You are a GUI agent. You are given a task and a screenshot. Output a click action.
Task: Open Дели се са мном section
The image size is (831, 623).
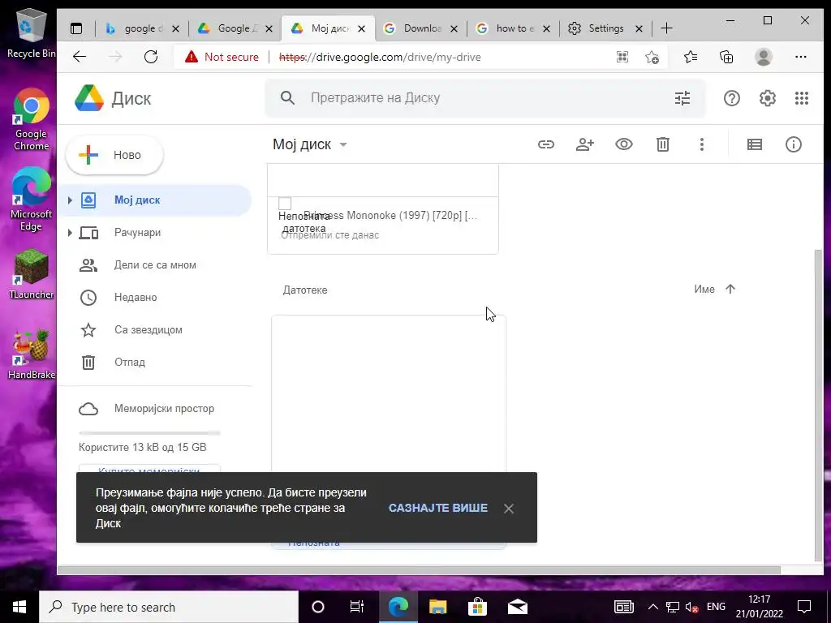coord(155,265)
